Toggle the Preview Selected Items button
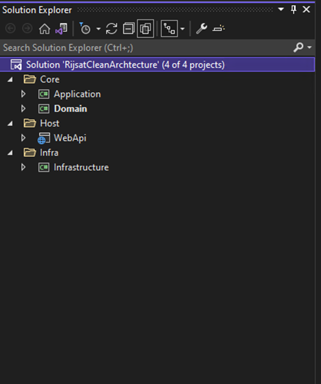 point(218,29)
